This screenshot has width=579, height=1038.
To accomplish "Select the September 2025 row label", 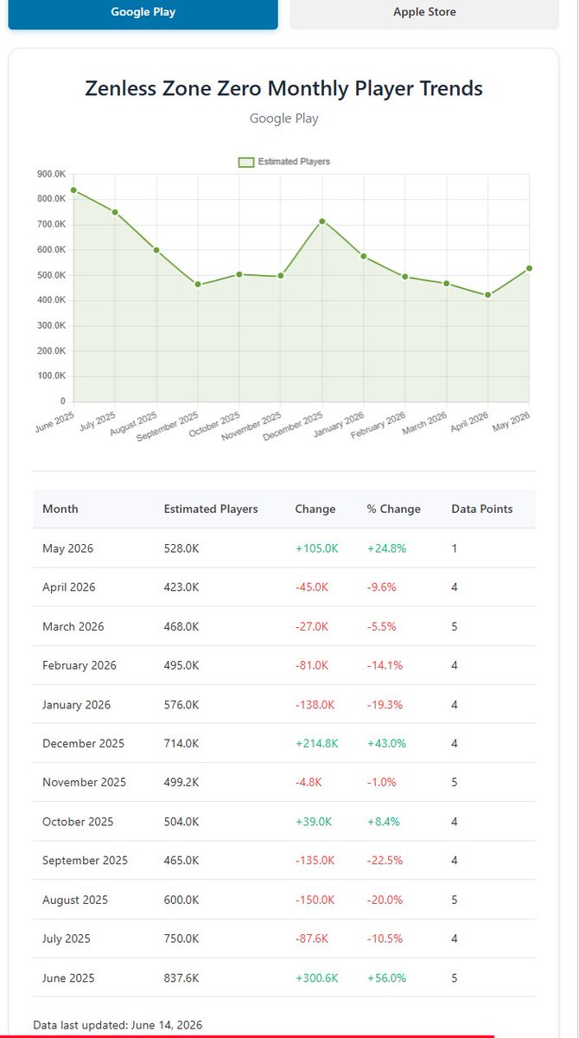I will tap(86, 861).
